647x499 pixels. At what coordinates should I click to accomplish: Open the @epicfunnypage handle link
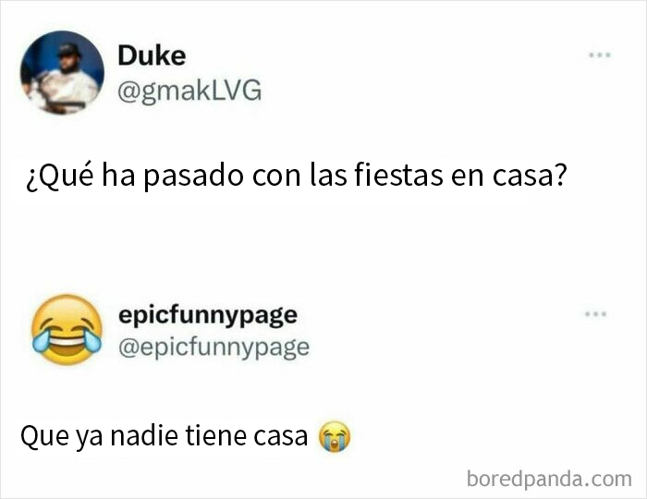point(214,348)
